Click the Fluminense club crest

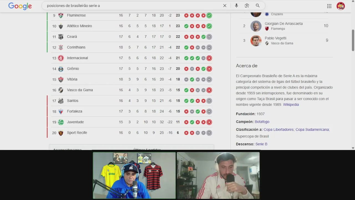tap(61, 15)
